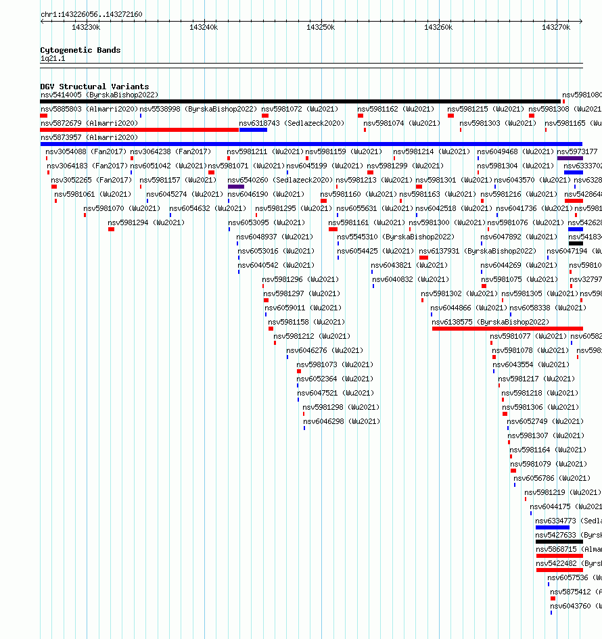
Task: Click the Cytogenetic Bands track title
Action: pyautogui.click(x=80, y=50)
